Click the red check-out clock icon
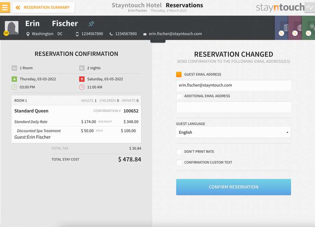Image resolution: width=315 pixels, height=227 pixels. (82, 87)
